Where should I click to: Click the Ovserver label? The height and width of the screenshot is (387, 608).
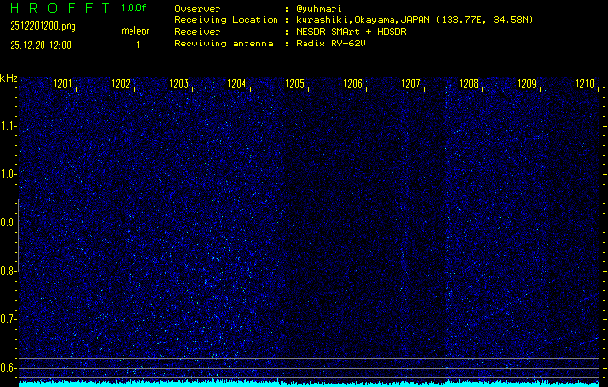point(197,9)
